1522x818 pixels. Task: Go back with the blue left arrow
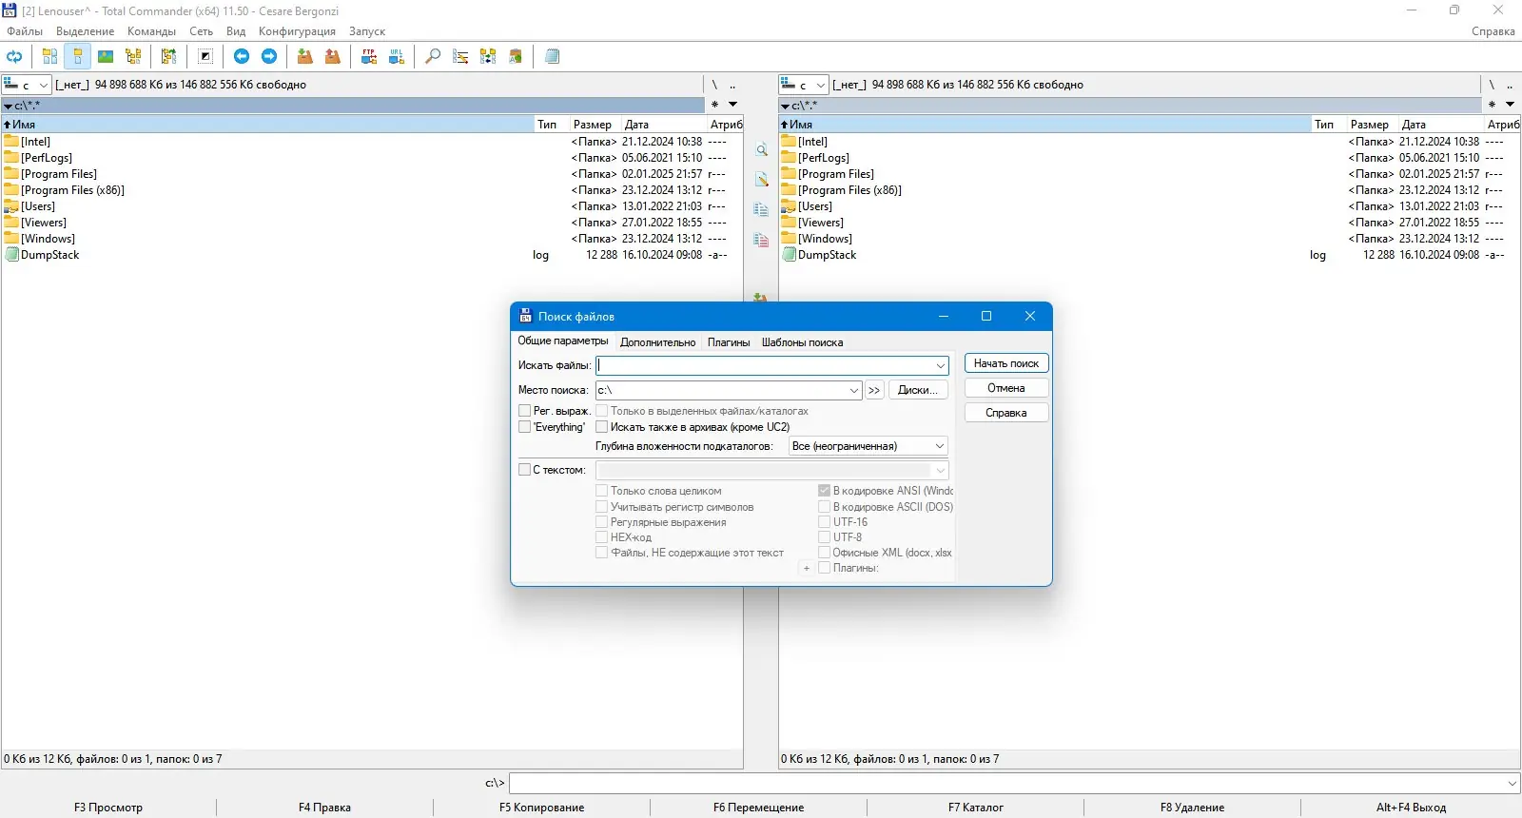(x=242, y=56)
